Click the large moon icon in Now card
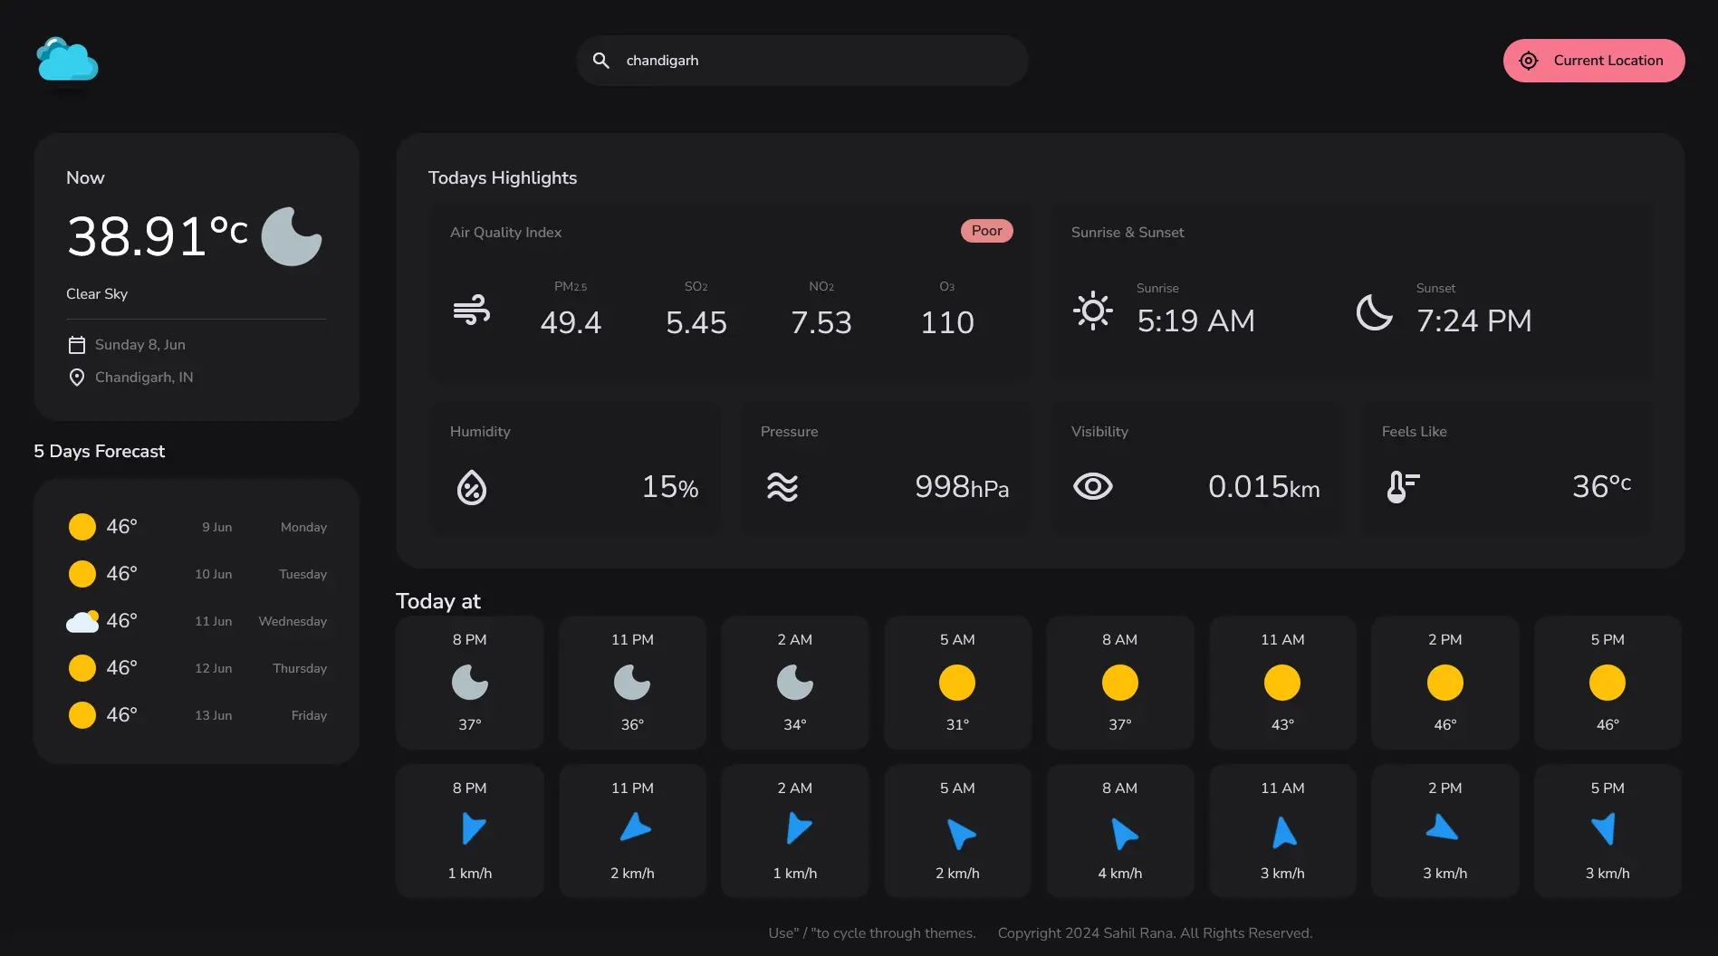 point(291,237)
